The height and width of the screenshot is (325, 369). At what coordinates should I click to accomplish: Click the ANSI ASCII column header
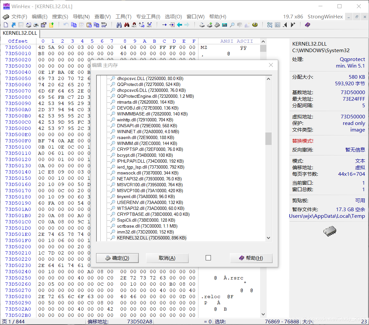click(236, 41)
